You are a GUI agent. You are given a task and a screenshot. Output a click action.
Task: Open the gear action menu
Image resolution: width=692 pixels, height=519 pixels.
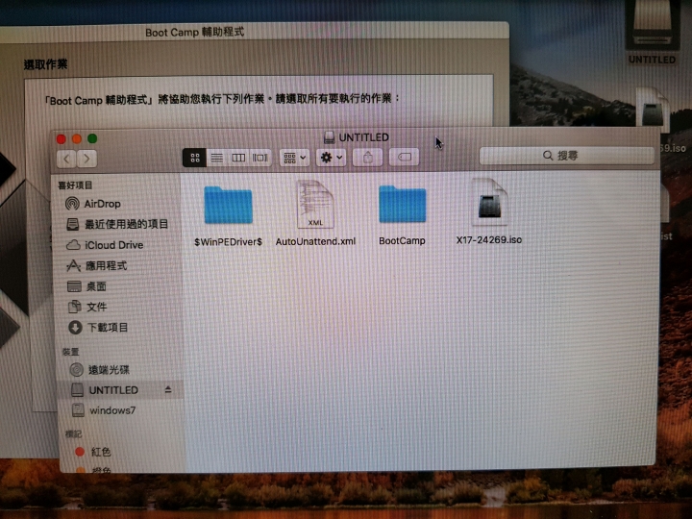pyautogui.click(x=331, y=158)
